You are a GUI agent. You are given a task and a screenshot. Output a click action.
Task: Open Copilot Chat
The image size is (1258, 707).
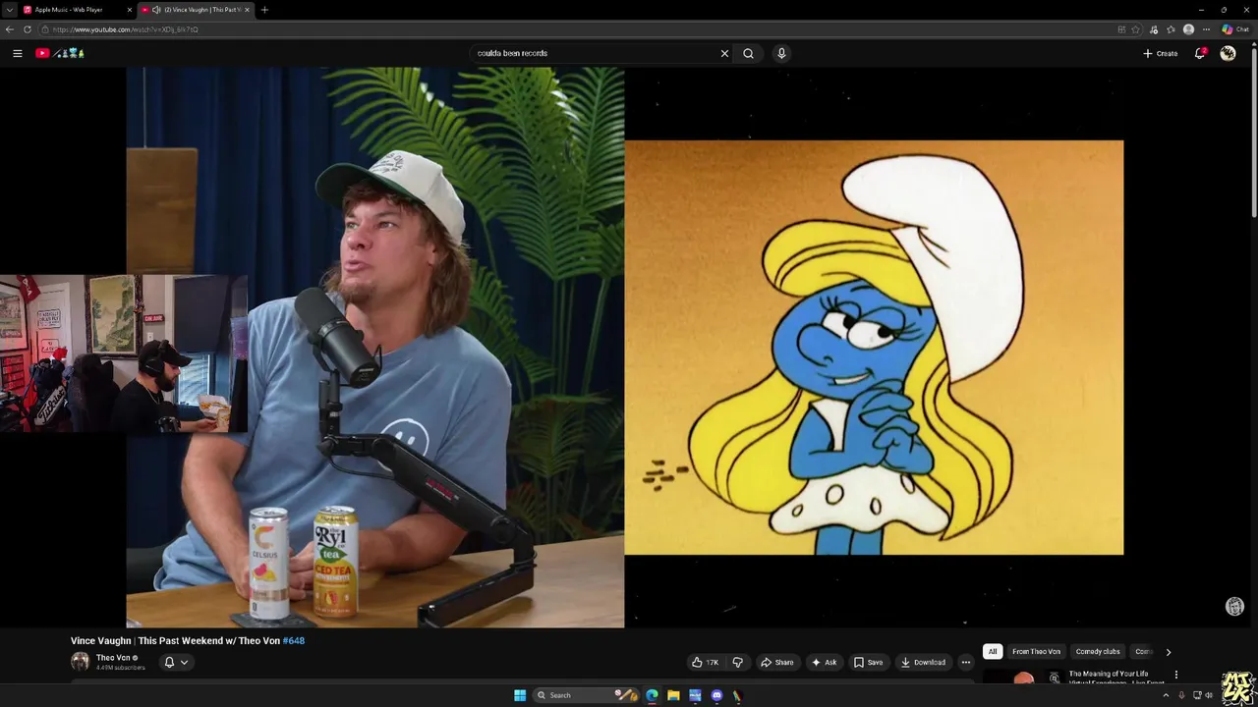pyautogui.click(x=1235, y=29)
